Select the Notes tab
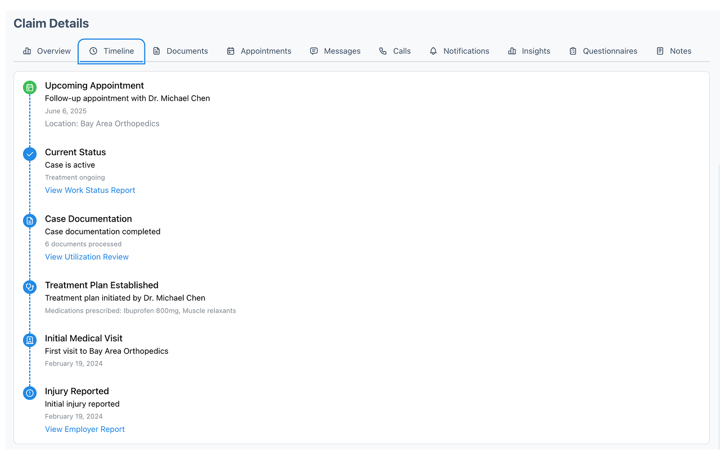725x460 pixels. point(674,51)
